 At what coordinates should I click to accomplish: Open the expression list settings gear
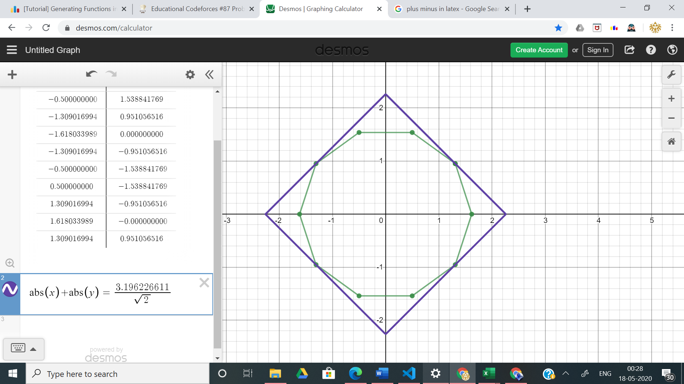(190, 75)
